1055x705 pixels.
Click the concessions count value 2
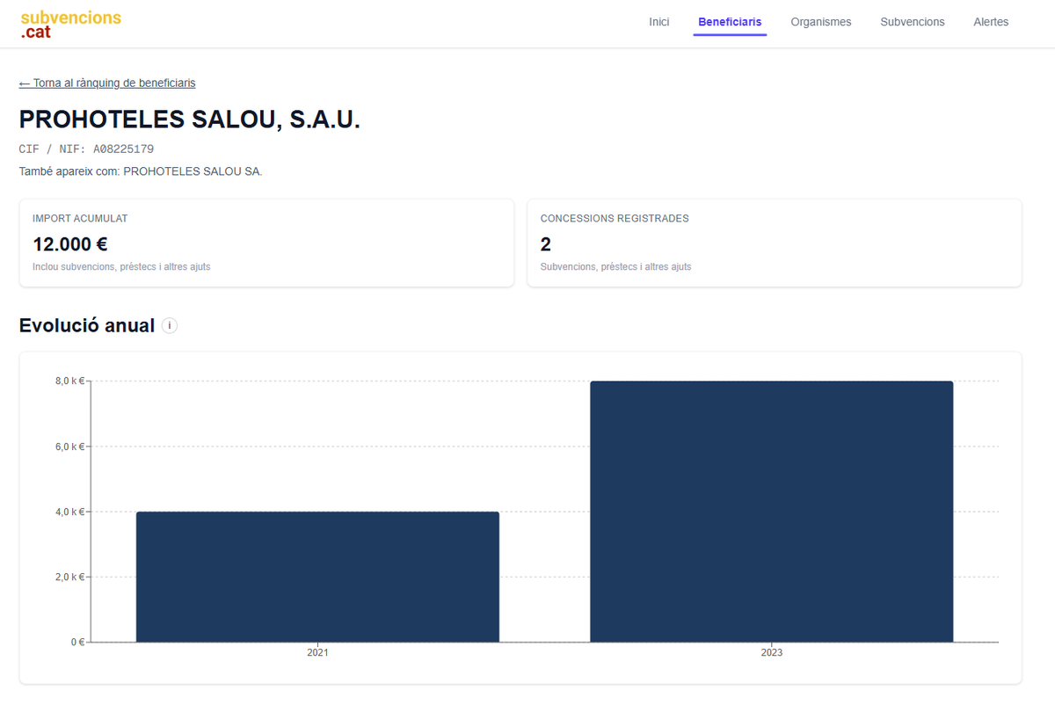click(546, 244)
